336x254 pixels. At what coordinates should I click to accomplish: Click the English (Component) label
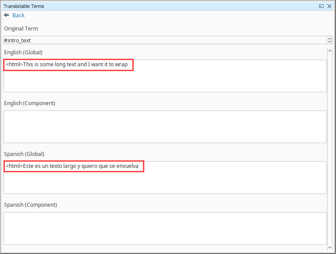(x=30, y=103)
